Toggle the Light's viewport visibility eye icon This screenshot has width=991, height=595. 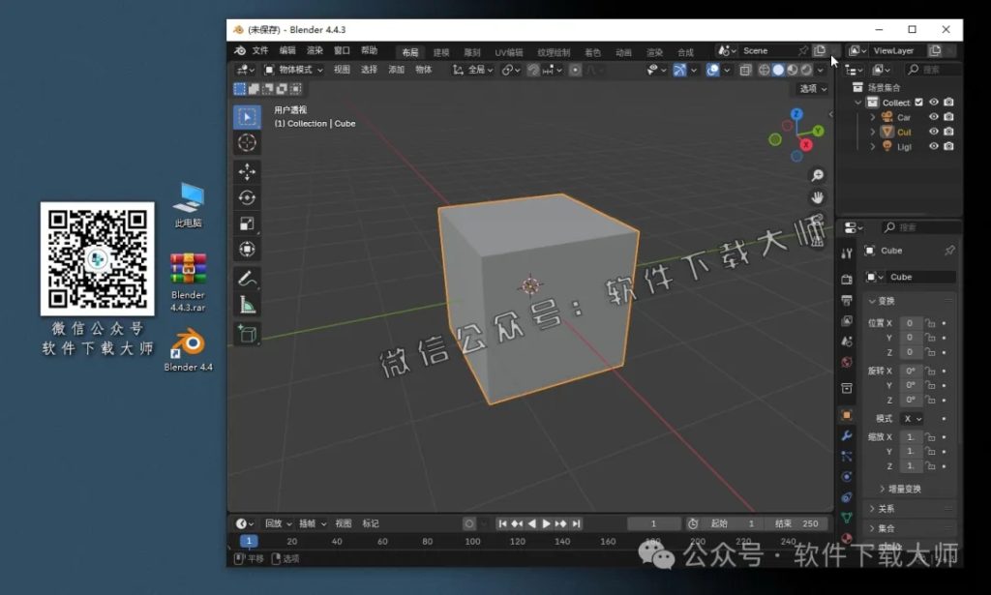point(933,146)
